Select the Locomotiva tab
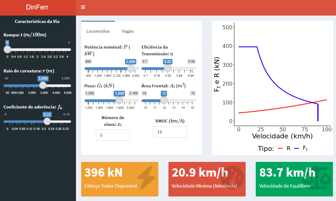This screenshot has width=336, height=201. pyautogui.click(x=98, y=31)
